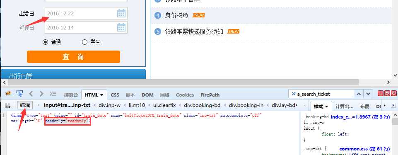Screen dimensions: 398x155
Task: Switch to the DOM tab
Action: click(147, 95)
